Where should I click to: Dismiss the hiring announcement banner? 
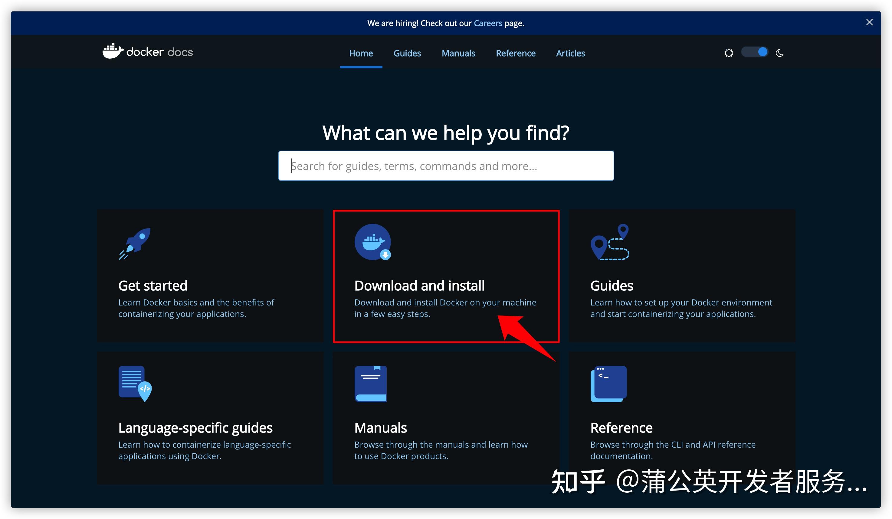tap(869, 22)
